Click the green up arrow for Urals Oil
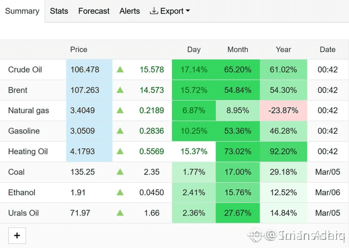The image size is (349, 248). coord(120,213)
